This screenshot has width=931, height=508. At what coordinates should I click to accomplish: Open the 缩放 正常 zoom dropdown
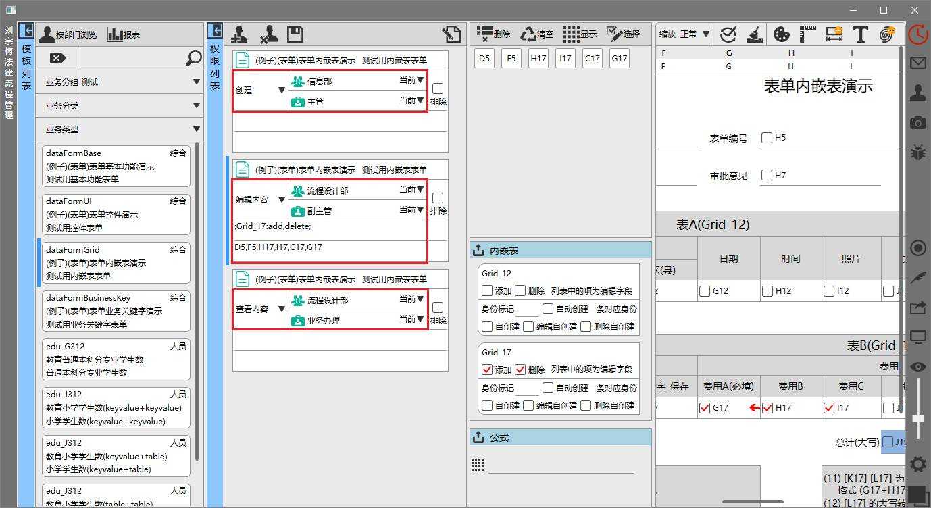[x=684, y=34]
